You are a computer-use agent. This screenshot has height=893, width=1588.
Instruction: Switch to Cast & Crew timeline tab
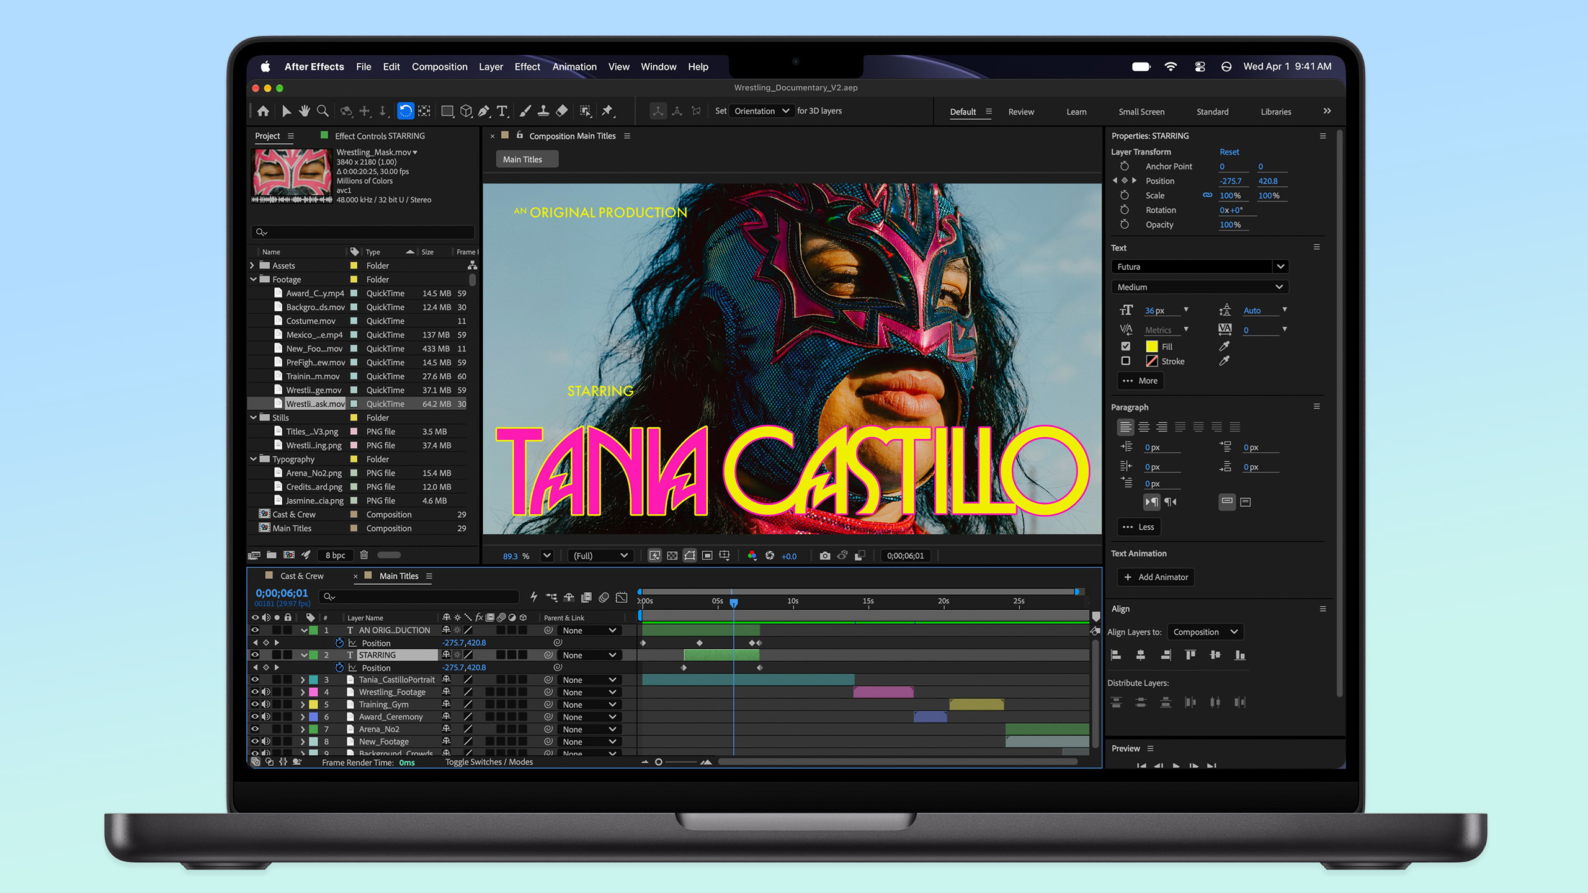[301, 576]
